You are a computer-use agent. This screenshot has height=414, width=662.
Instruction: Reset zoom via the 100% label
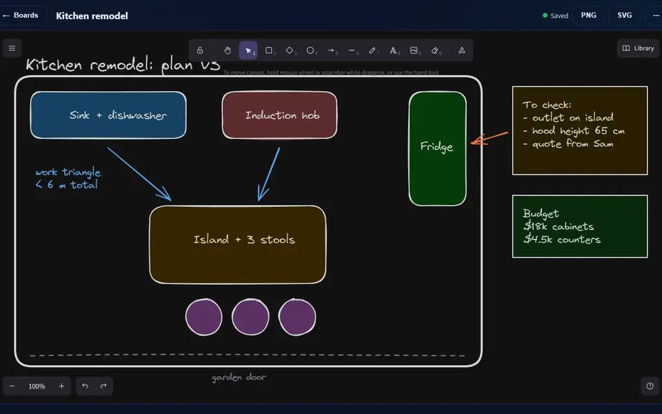pos(37,386)
